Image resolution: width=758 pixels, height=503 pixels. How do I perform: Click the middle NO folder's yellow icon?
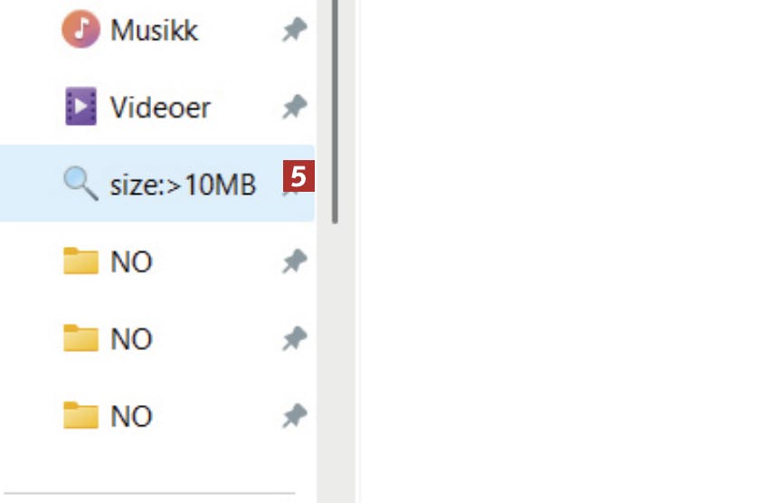[x=81, y=337]
